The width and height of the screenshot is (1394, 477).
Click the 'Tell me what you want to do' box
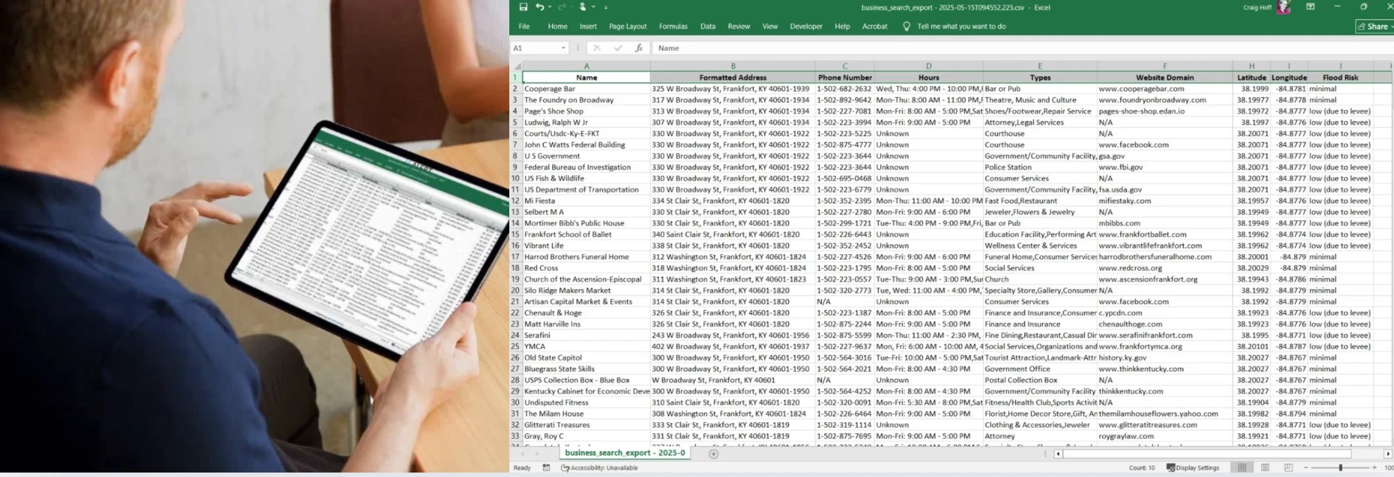click(x=961, y=26)
